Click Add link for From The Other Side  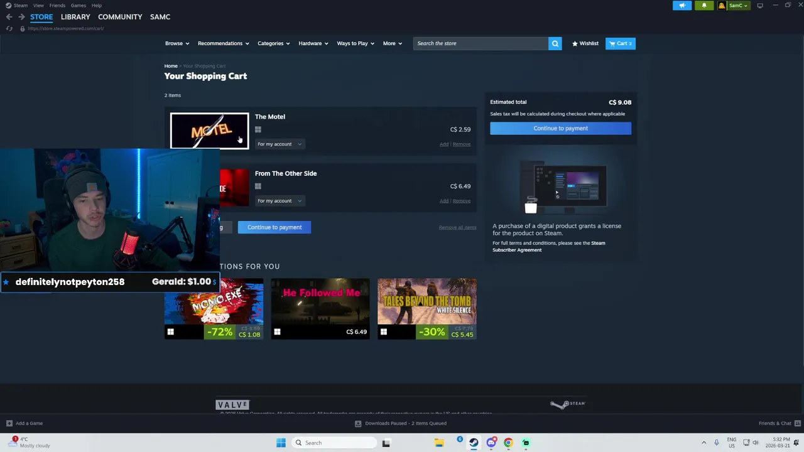pos(444,201)
